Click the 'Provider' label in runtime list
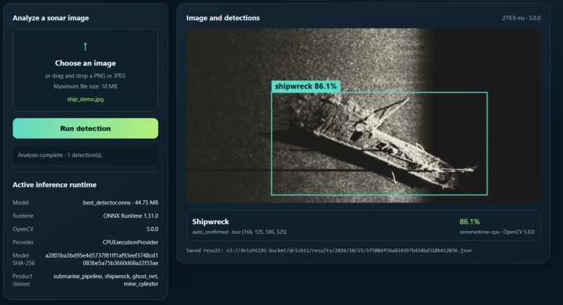Image resolution: width=563 pixels, height=305 pixels. point(23,242)
